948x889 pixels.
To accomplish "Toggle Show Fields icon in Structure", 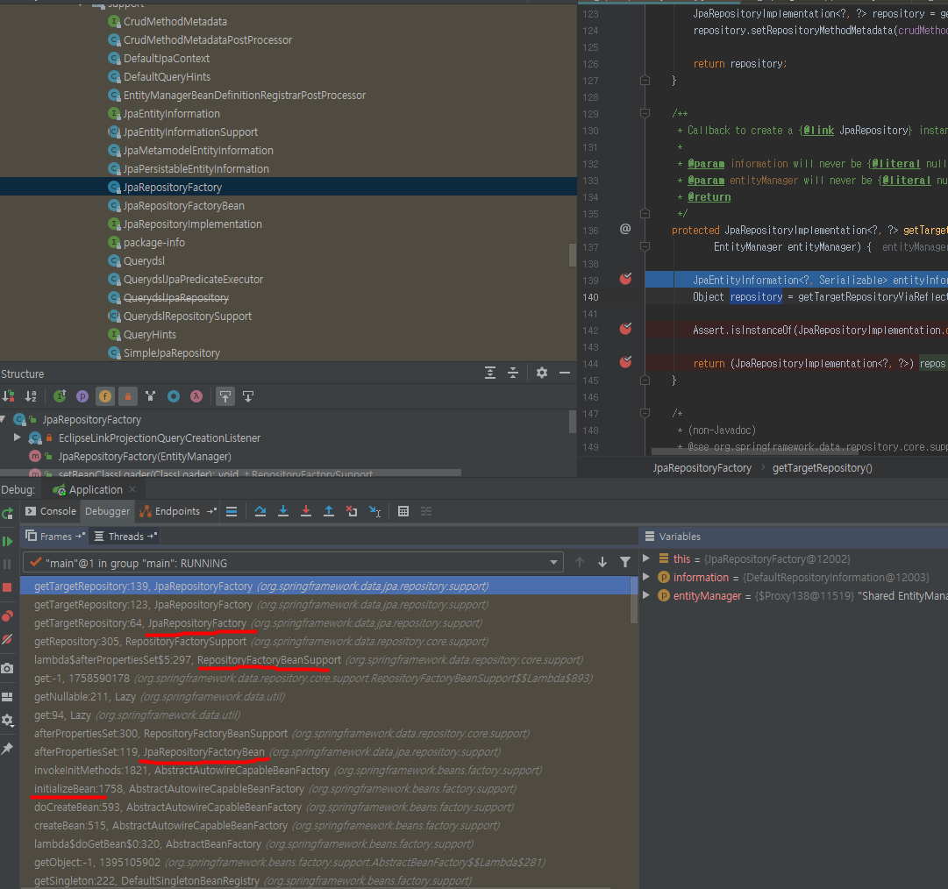I will 105,396.
